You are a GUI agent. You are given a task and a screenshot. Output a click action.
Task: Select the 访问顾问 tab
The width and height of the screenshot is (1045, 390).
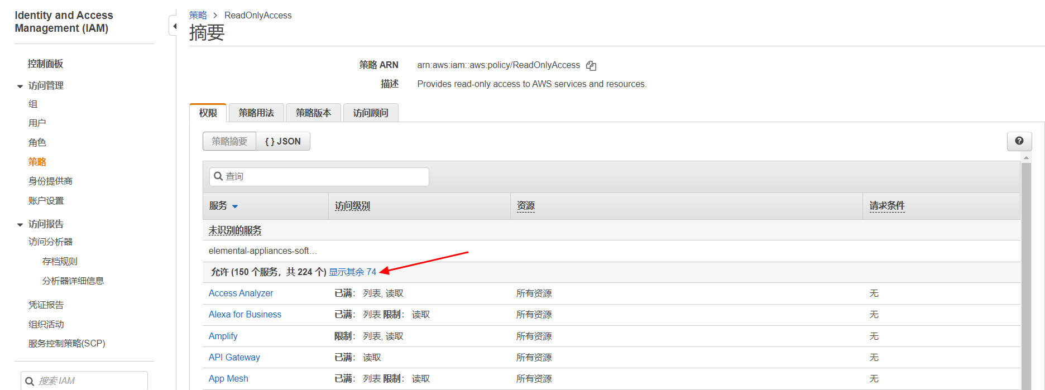370,113
